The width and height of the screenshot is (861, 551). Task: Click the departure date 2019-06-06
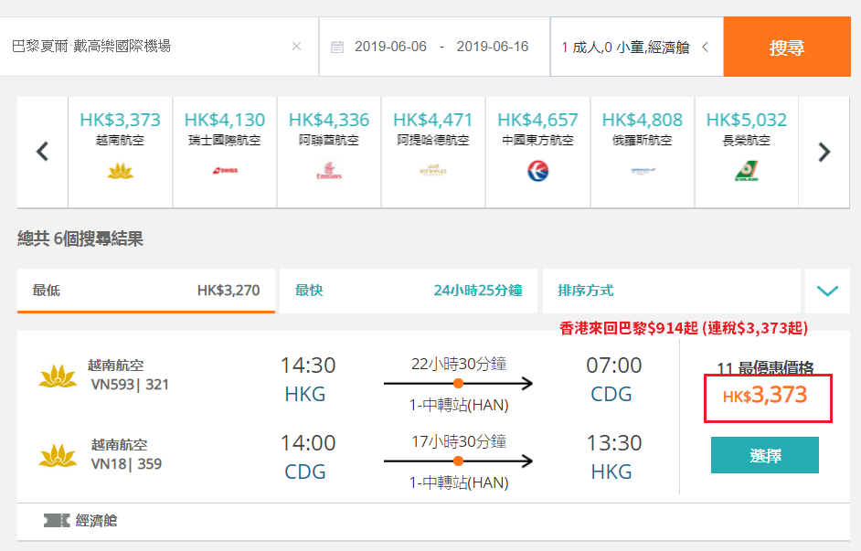point(390,47)
